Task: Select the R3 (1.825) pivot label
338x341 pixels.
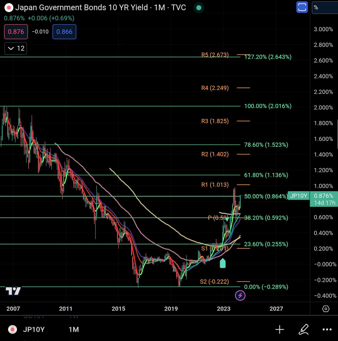Action: click(215, 121)
